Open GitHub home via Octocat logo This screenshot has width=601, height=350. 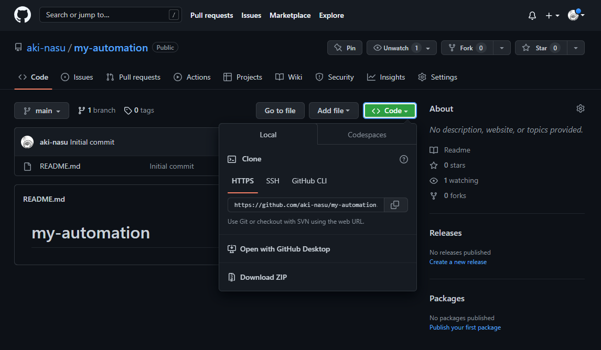(22, 15)
